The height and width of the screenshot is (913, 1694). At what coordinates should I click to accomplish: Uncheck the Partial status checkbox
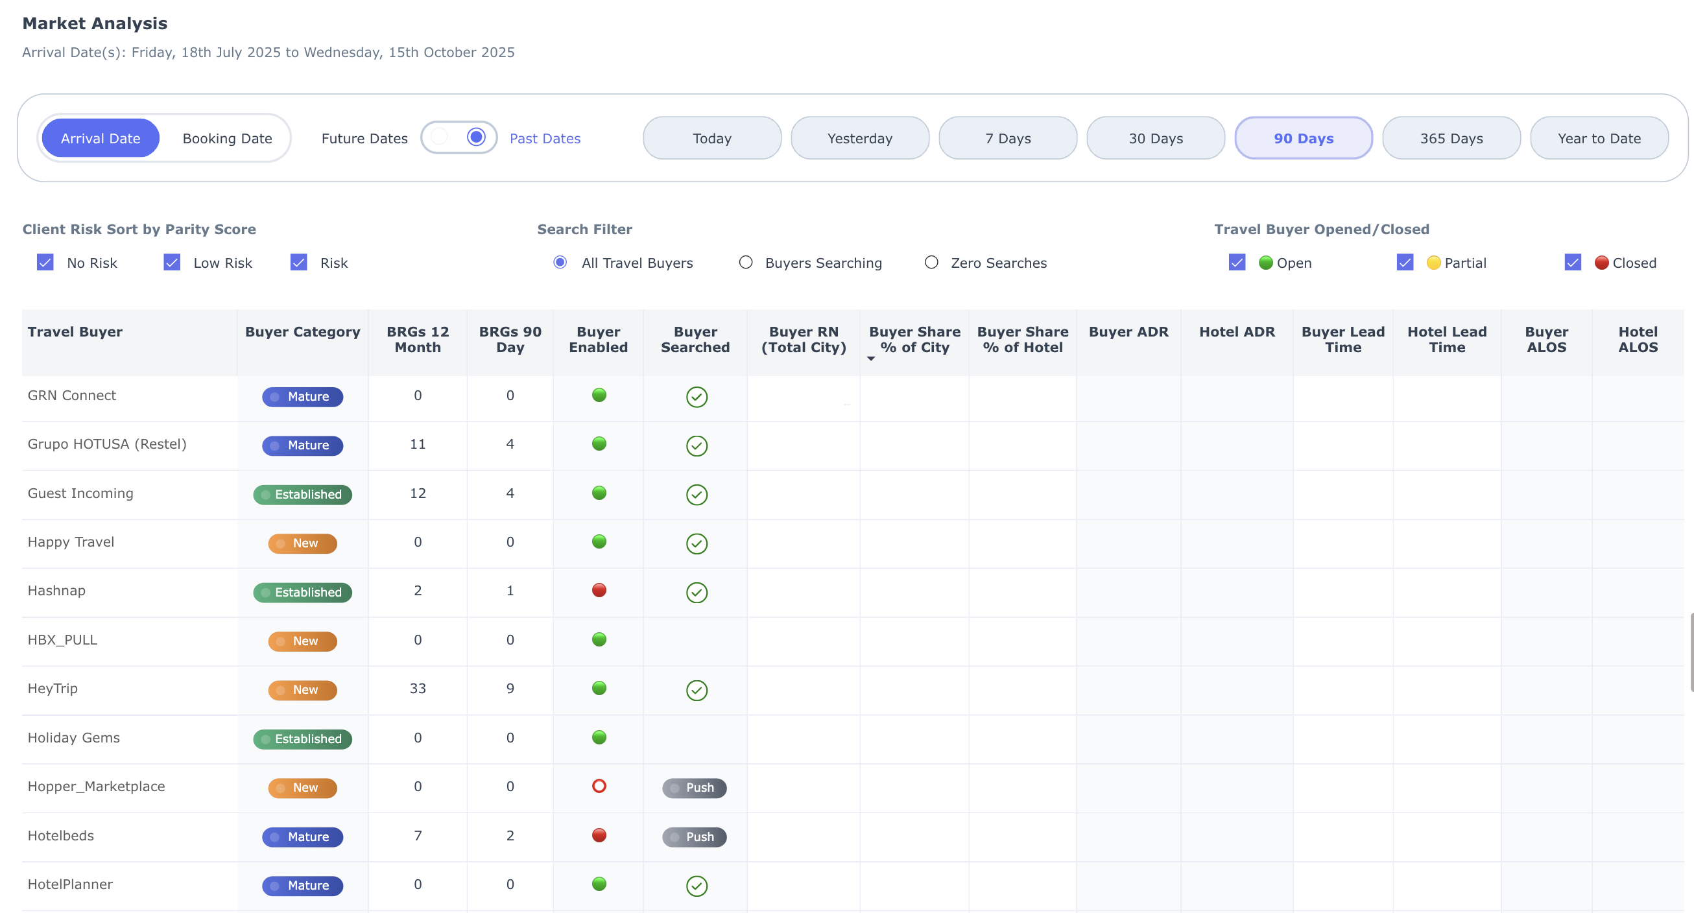(1405, 263)
